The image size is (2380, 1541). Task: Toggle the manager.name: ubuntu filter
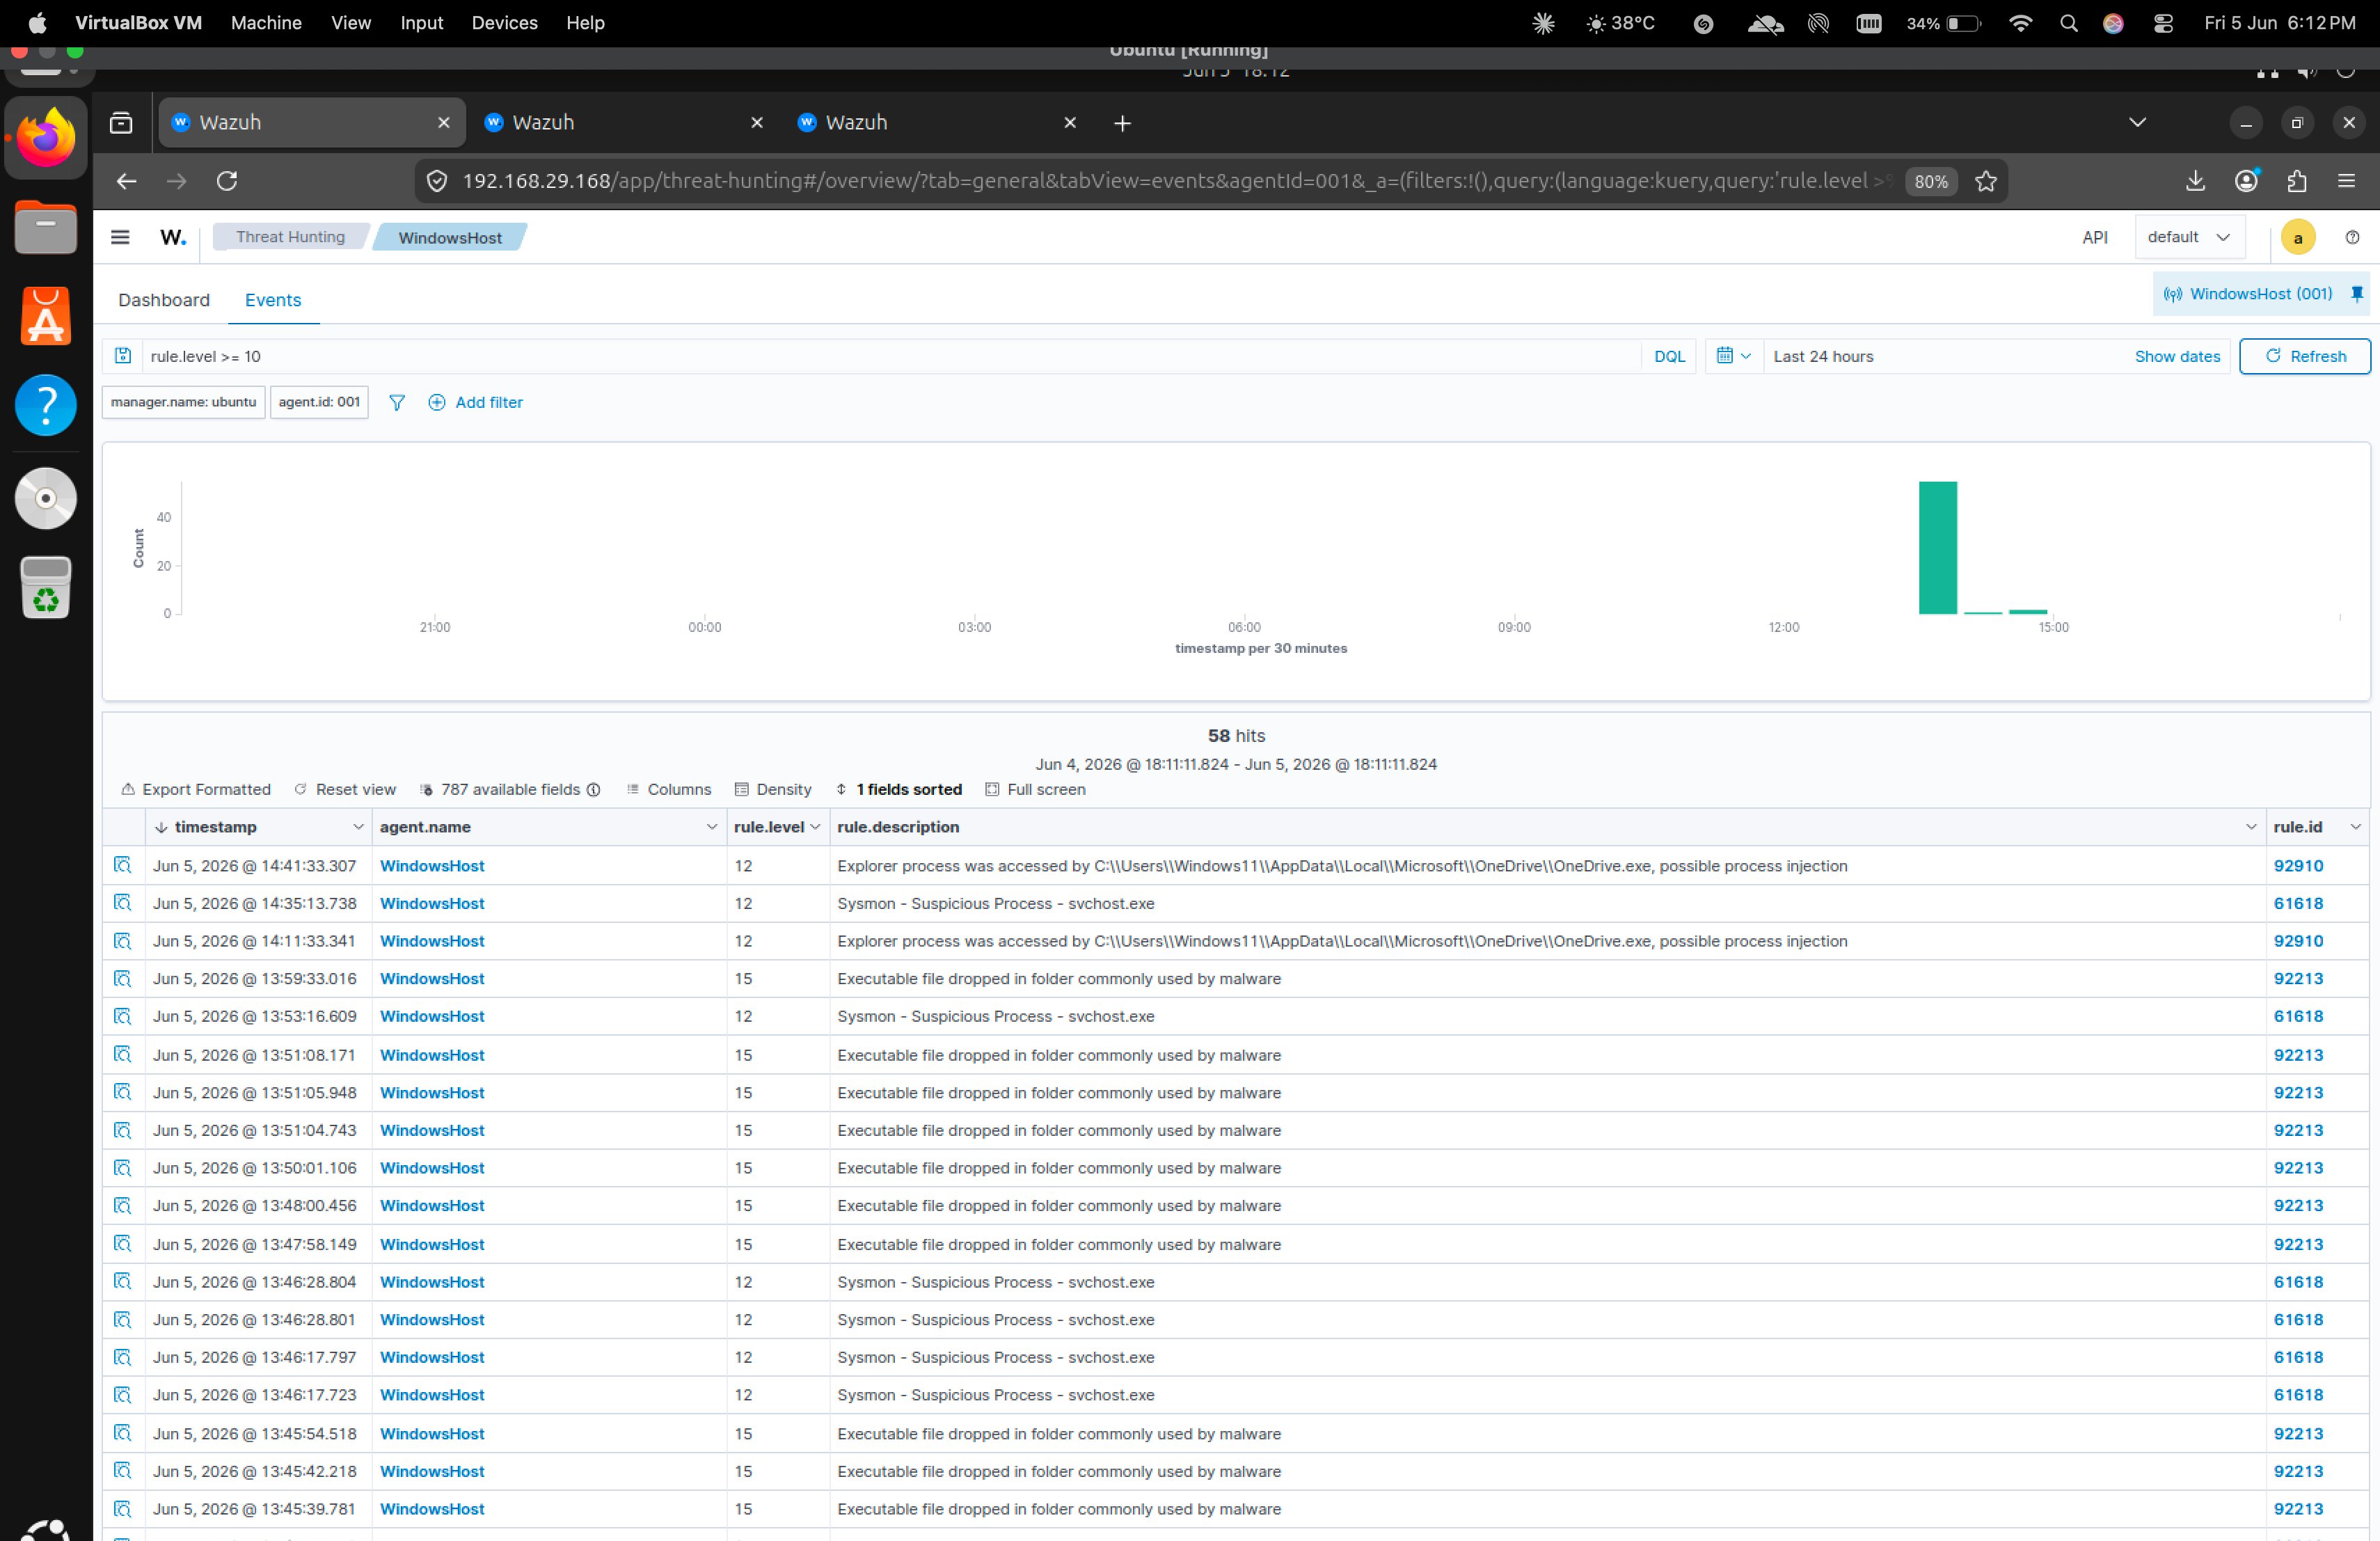tap(183, 402)
